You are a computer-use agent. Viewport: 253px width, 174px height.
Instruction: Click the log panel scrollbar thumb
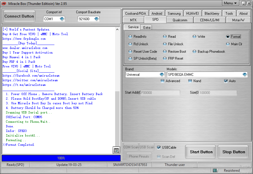tap(117, 120)
